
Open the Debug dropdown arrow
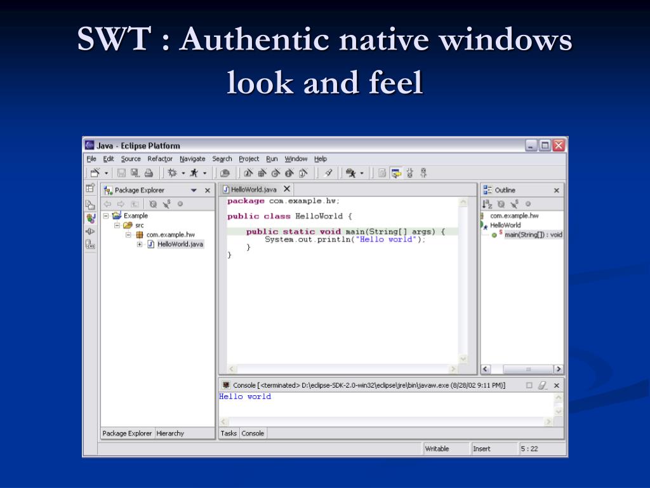(x=183, y=173)
